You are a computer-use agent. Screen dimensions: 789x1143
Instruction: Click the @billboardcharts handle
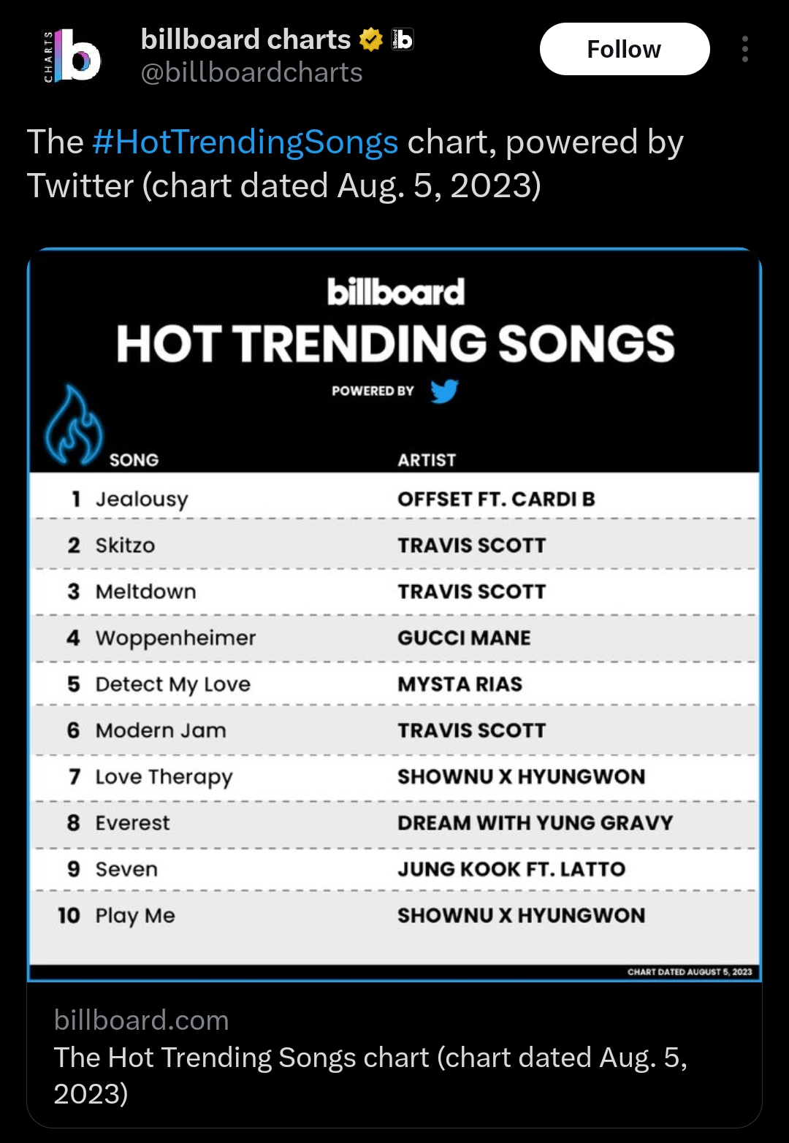[252, 72]
